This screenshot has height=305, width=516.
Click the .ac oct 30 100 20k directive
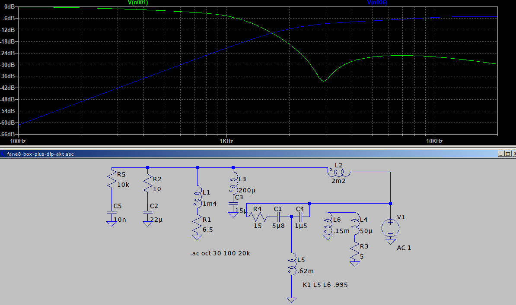pos(220,254)
